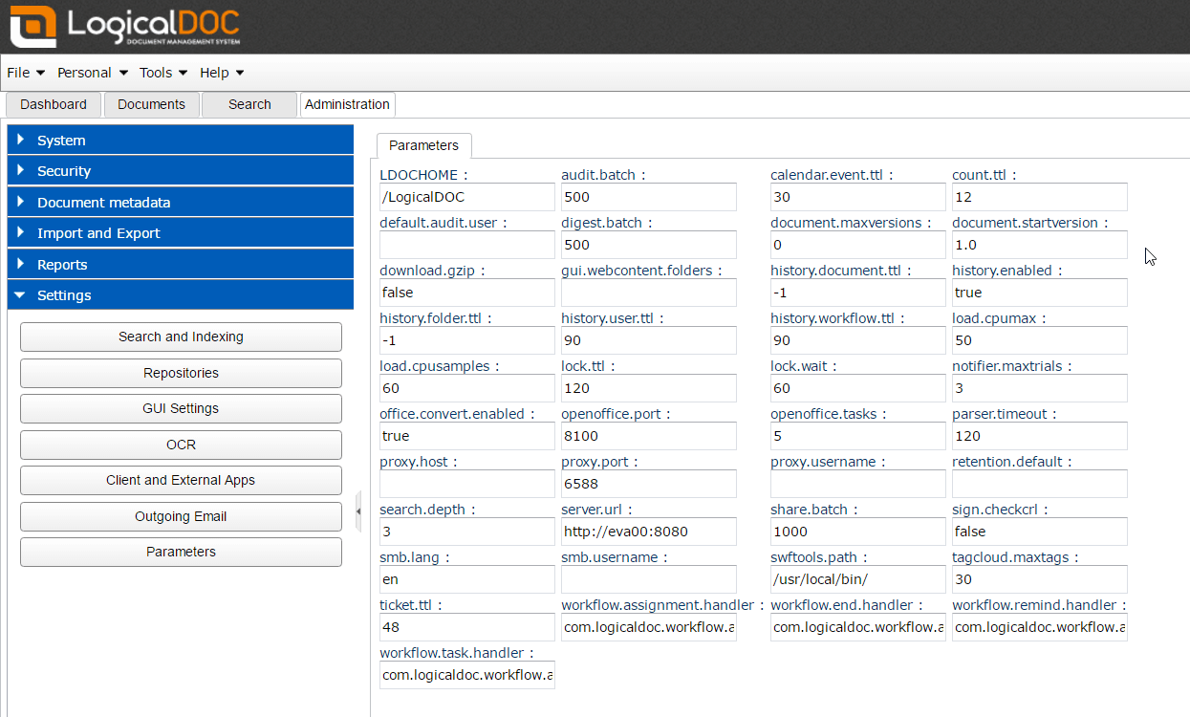This screenshot has height=717, width=1190.
Task: Click the digest.batch field
Action: (649, 245)
